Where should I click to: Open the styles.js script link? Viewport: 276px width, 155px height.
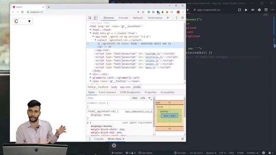(x=152, y=60)
